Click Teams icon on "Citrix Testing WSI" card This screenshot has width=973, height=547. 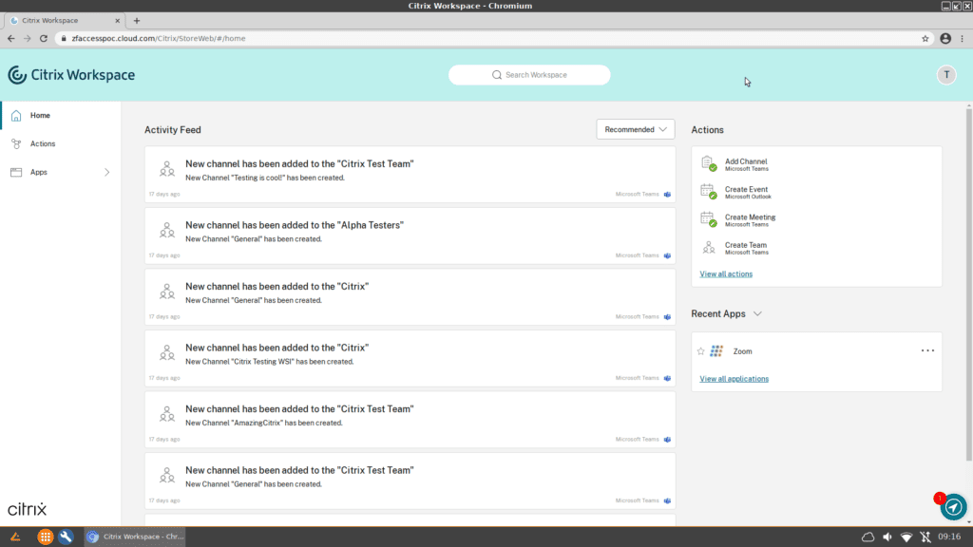(668, 378)
